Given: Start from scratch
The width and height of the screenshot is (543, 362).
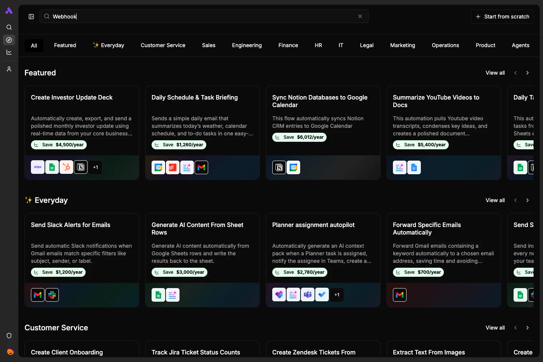Looking at the screenshot, I should pos(502,17).
